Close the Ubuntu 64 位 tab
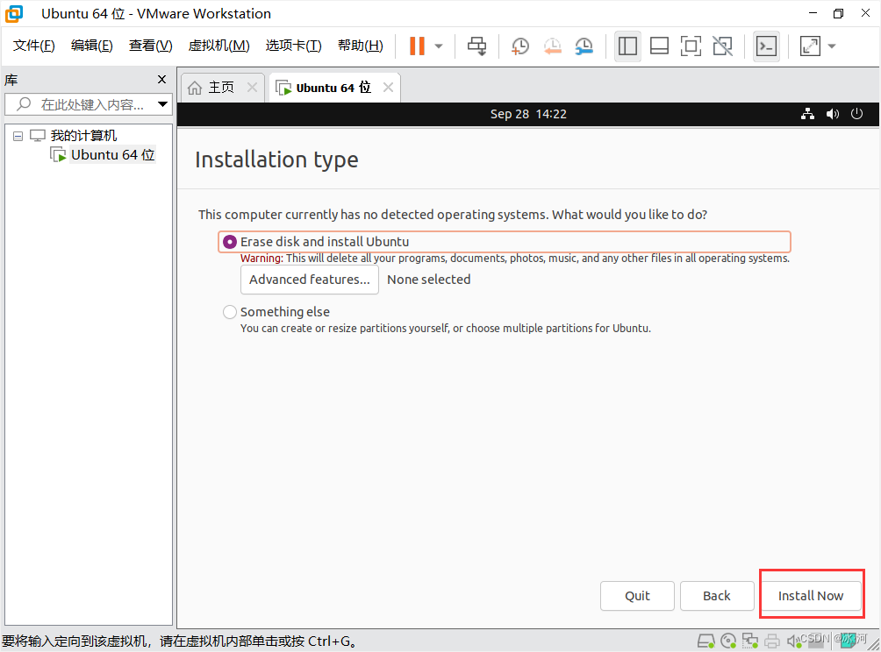This screenshot has width=881, height=652. [388, 88]
